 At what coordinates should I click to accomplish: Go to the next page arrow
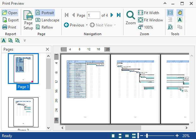(112, 15)
